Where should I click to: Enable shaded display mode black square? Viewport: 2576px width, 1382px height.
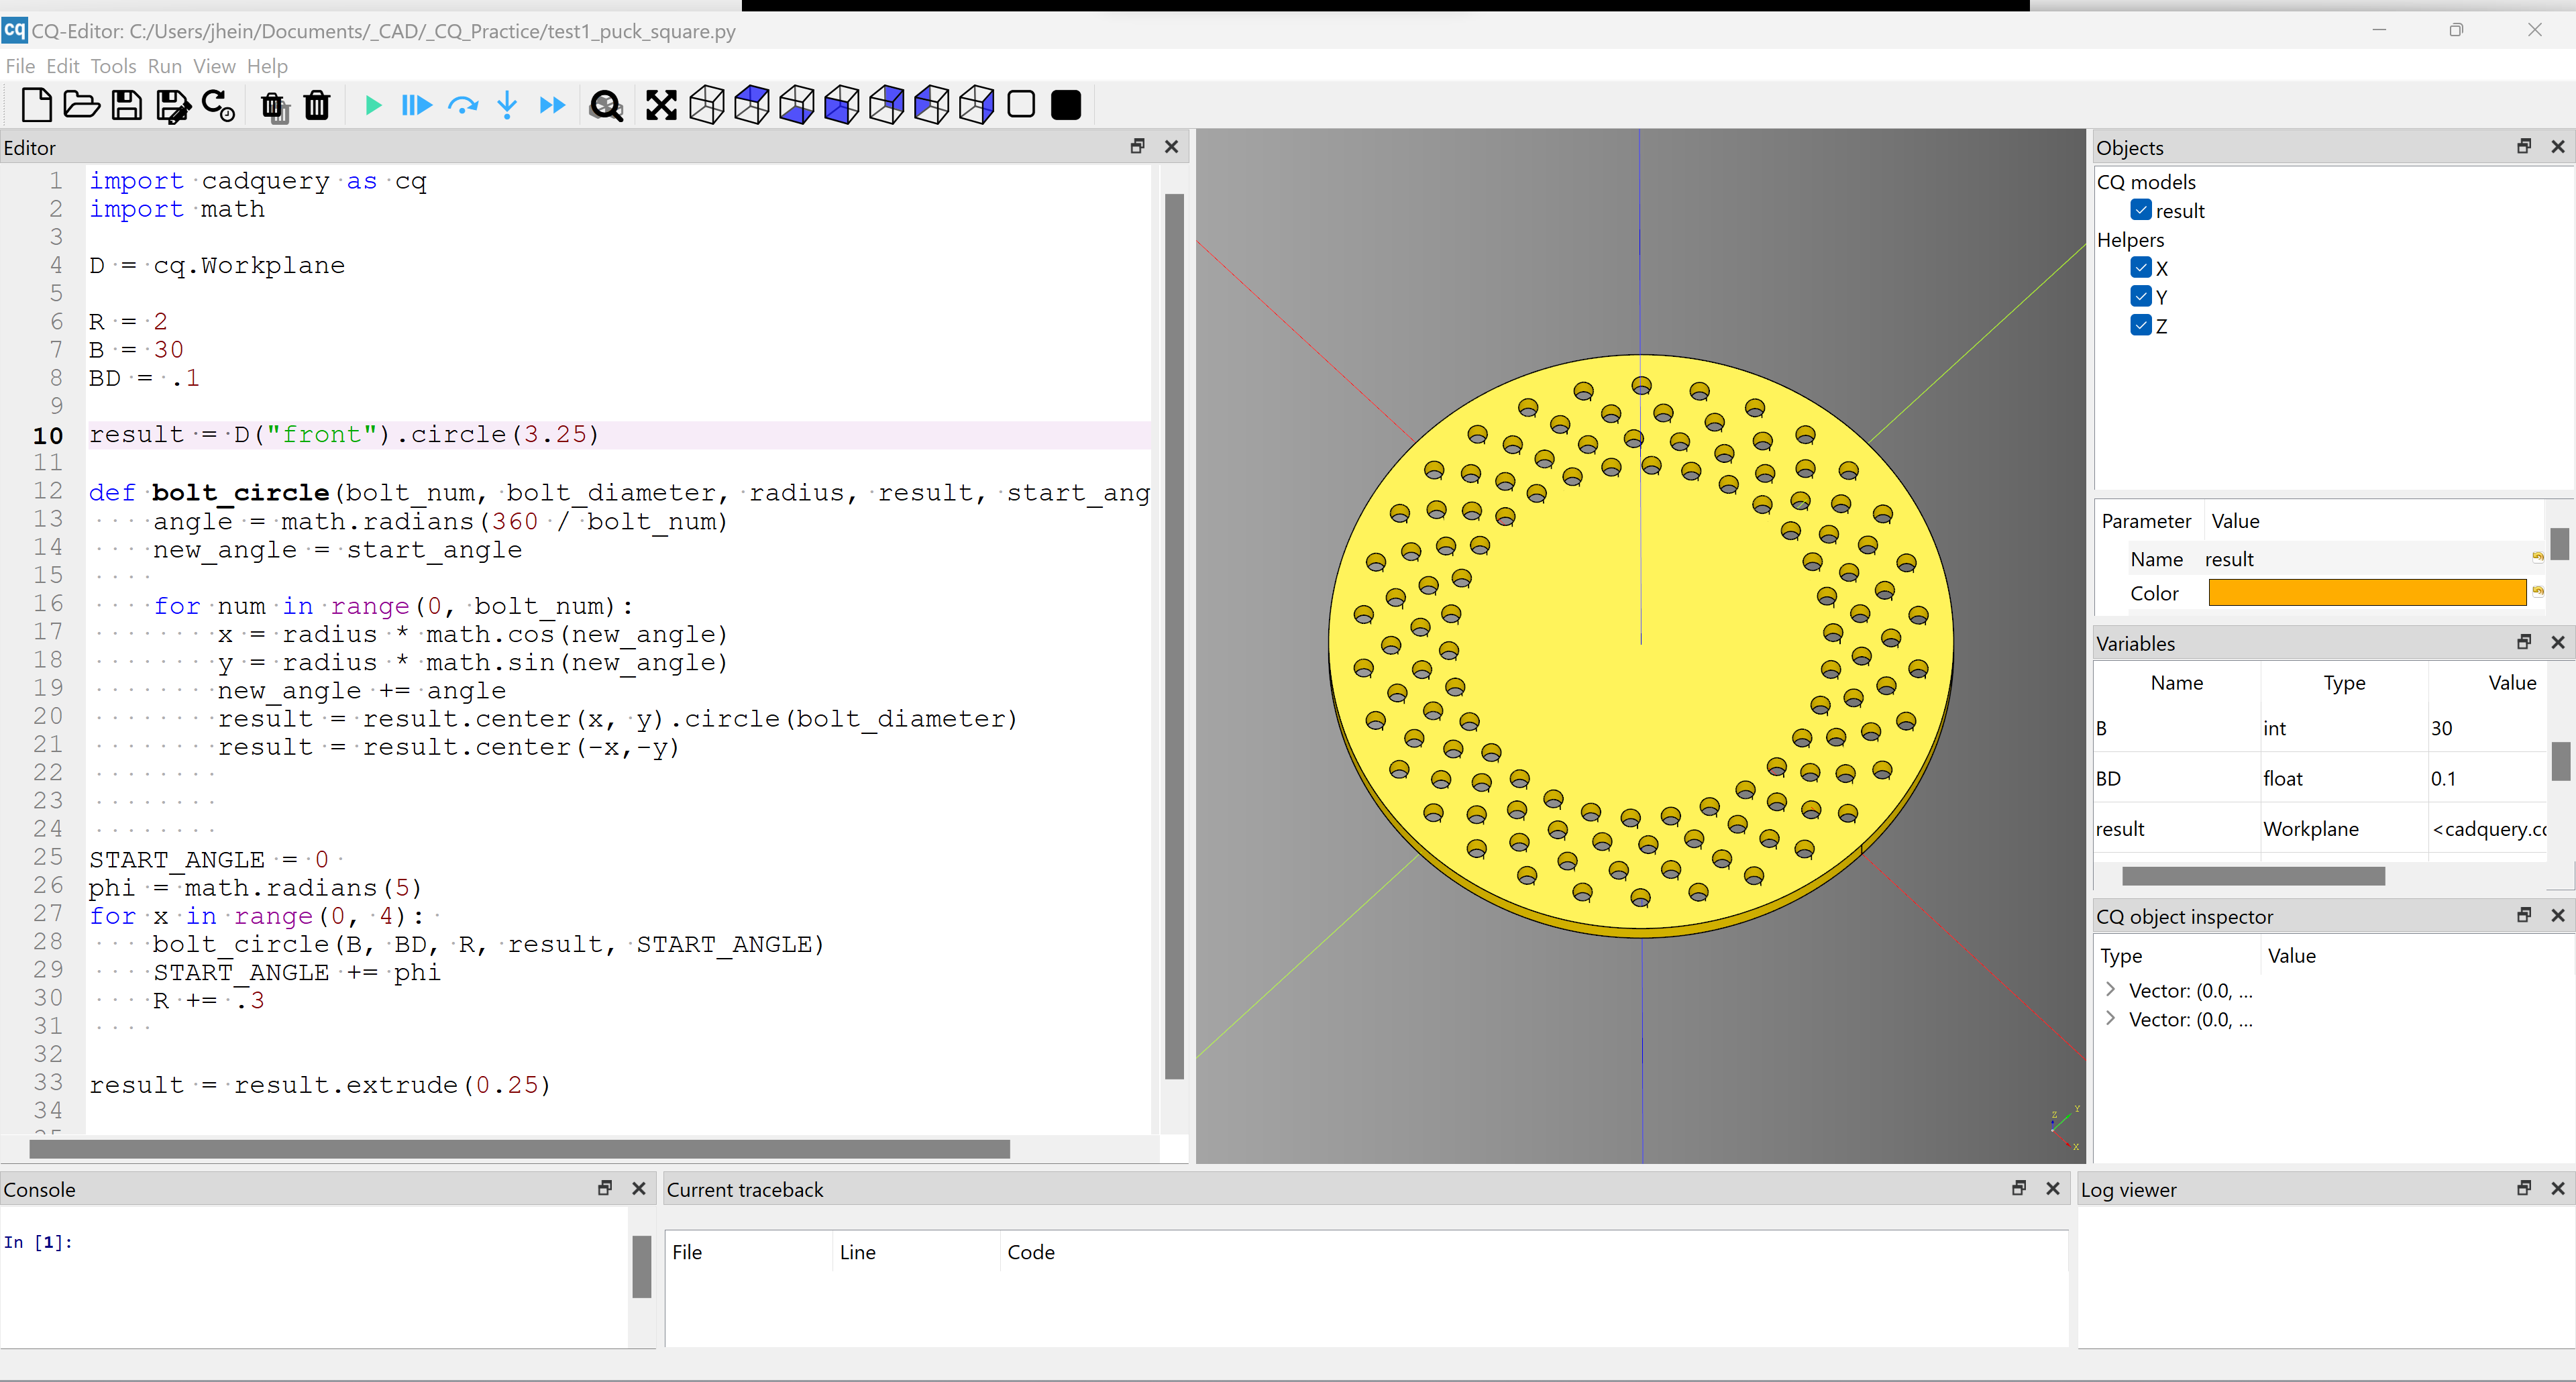(x=1066, y=105)
